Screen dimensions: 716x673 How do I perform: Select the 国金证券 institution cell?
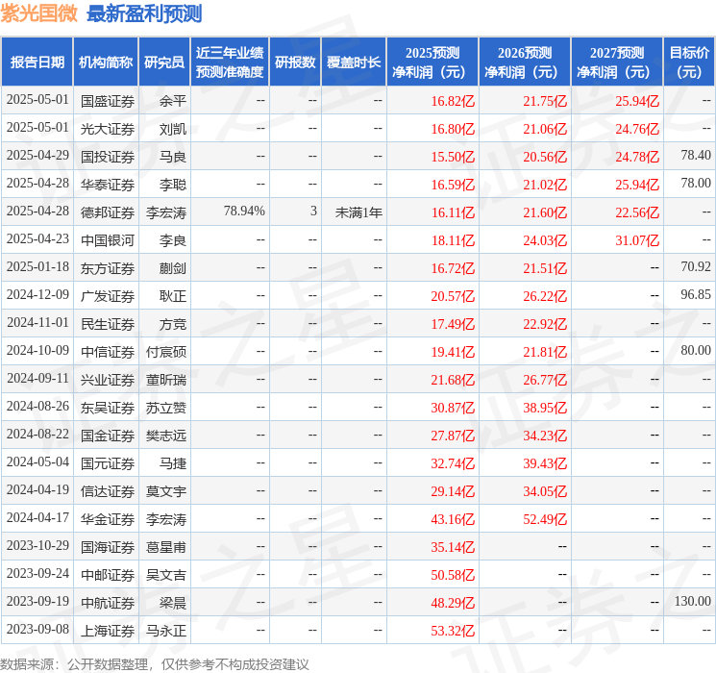pyautogui.click(x=108, y=436)
